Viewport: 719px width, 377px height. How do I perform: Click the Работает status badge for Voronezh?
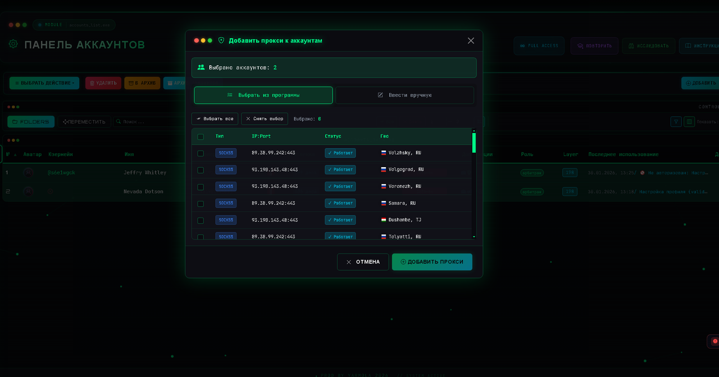pyautogui.click(x=340, y=186)
